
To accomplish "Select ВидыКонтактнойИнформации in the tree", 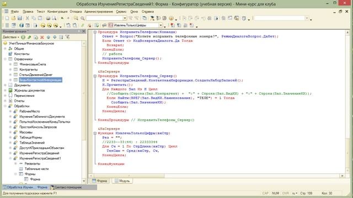I will pyautogui.click(x=40, y=80).
